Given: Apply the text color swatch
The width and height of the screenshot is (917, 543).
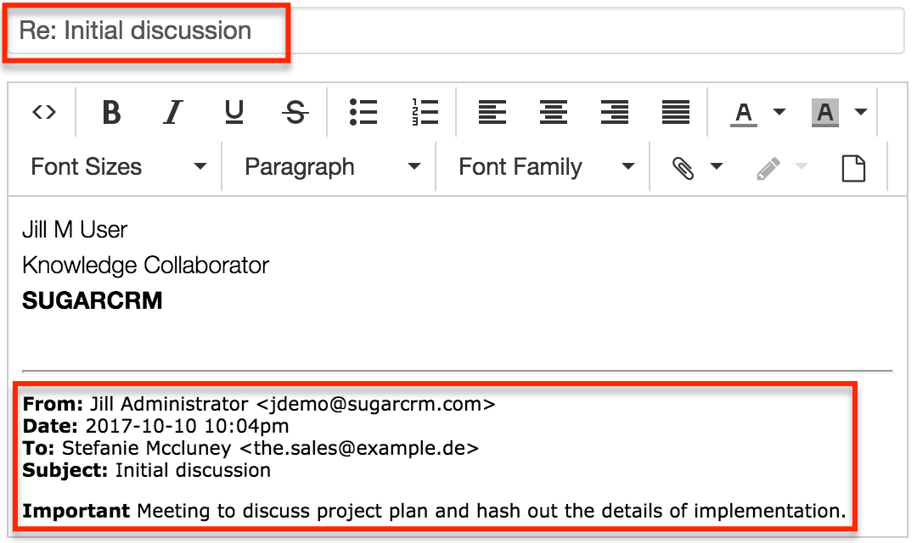Looking at the screenshot, I should click(x=744, y=112).
